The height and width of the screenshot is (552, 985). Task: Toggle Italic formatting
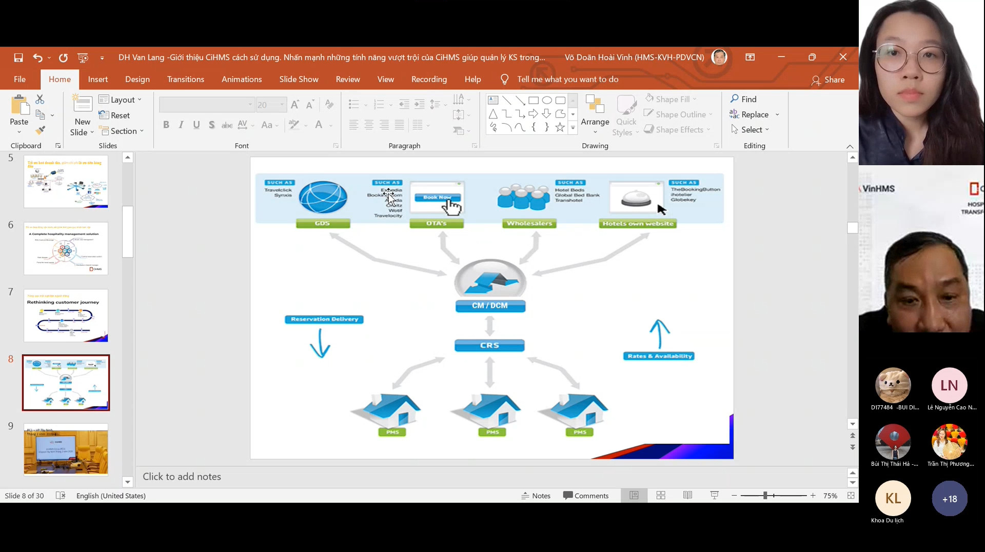click(x=181, y=125)
